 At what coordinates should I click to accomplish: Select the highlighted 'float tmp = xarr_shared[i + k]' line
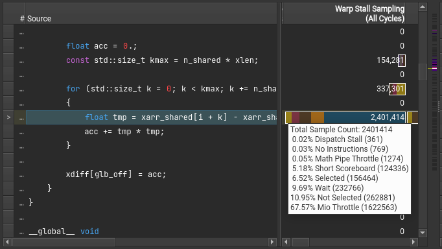pos(151,117)
